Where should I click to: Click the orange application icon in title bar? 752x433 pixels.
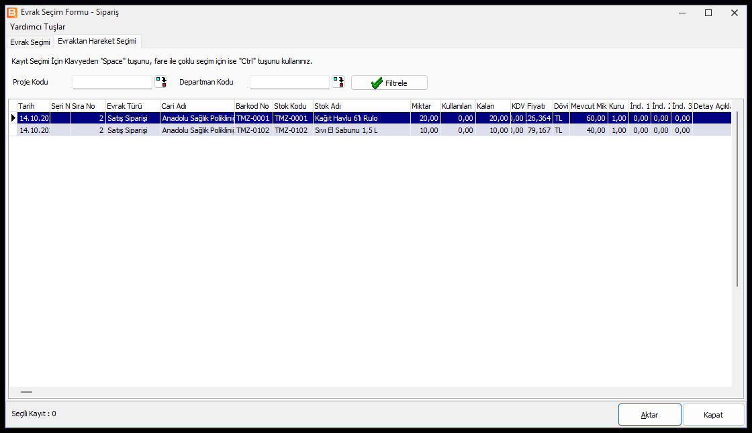click(x=12, y=13)
